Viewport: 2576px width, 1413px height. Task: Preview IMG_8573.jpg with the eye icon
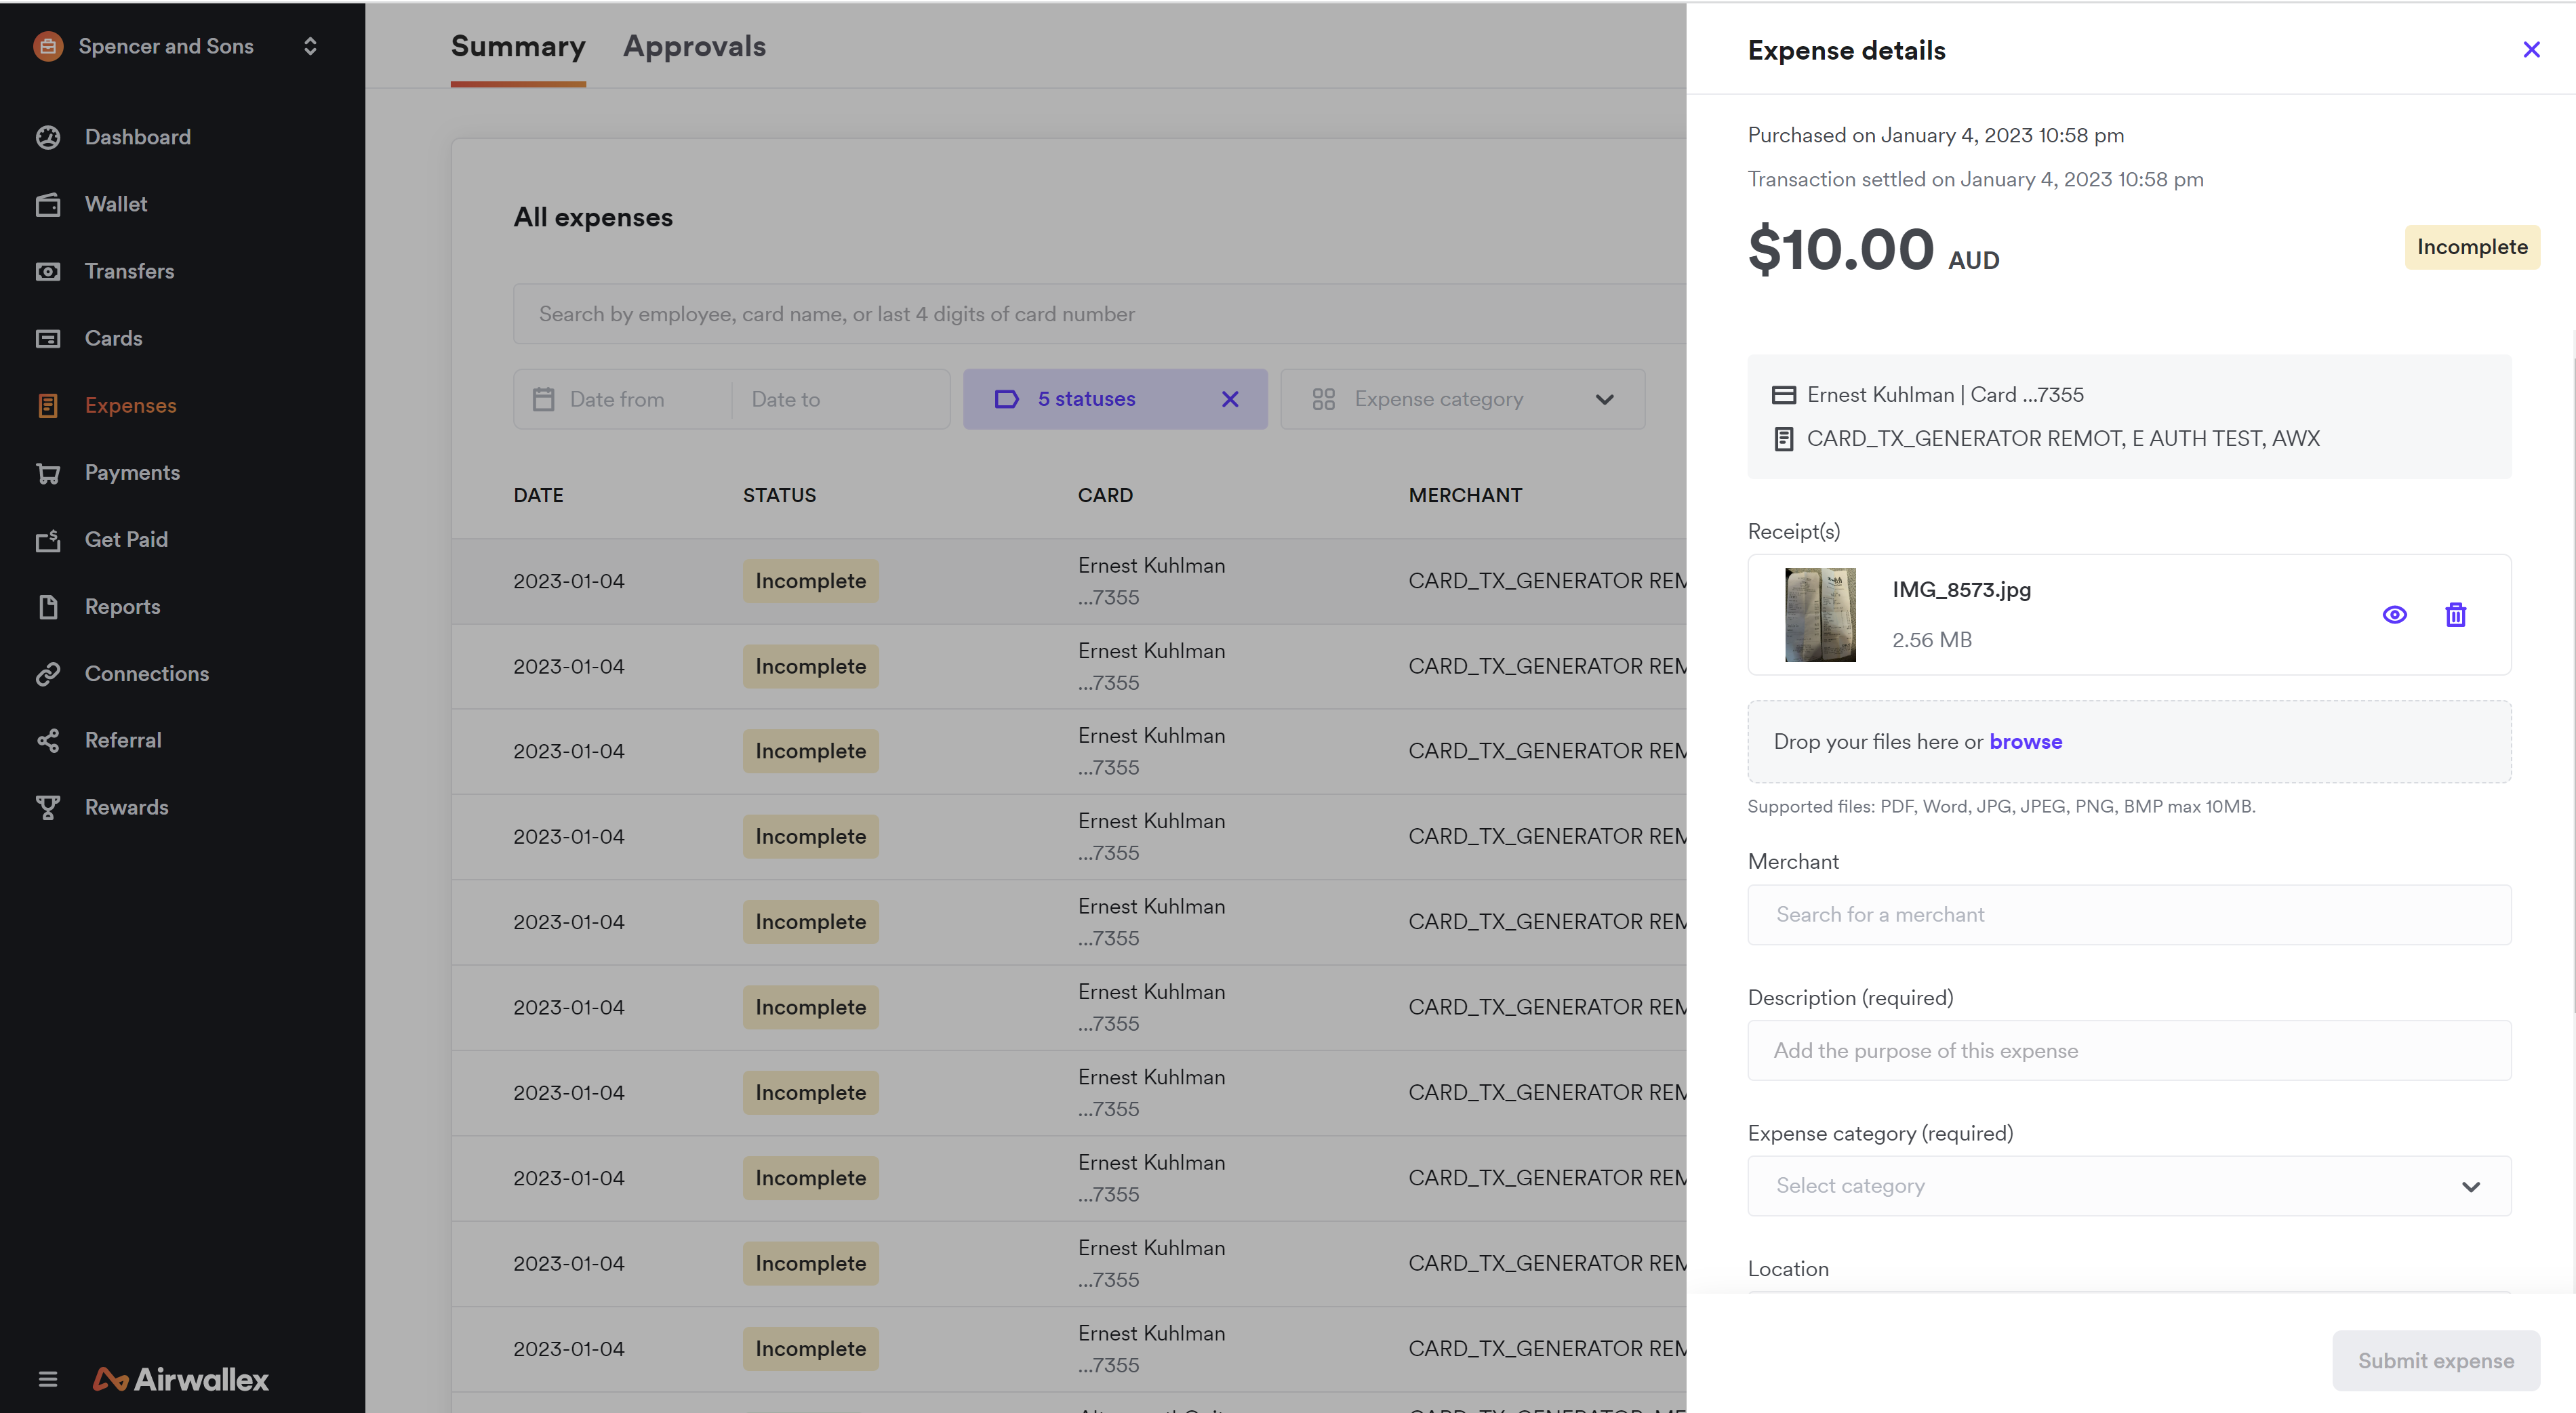pyautogui.click(x=2395, y=614)
